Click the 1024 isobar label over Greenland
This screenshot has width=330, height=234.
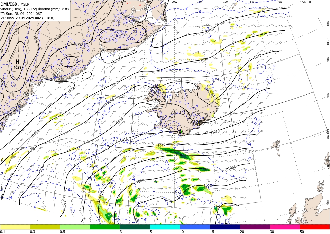coord(59,37)
